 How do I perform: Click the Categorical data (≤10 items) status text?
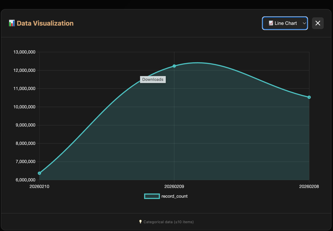pyautogui.click(x=168, y=222)
